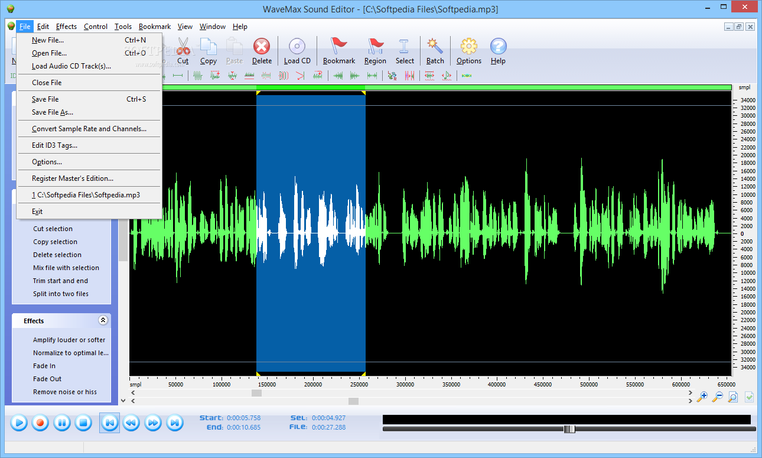Click the Region flag toolbar icon
The height and width of the screenshot is (458, 762).
(375, 46)
